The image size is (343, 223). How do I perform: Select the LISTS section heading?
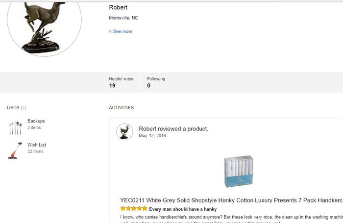[x=13, y=108]
